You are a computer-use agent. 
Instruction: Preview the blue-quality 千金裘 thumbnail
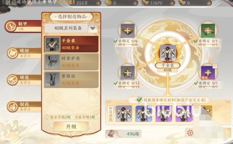coord(144,113)
